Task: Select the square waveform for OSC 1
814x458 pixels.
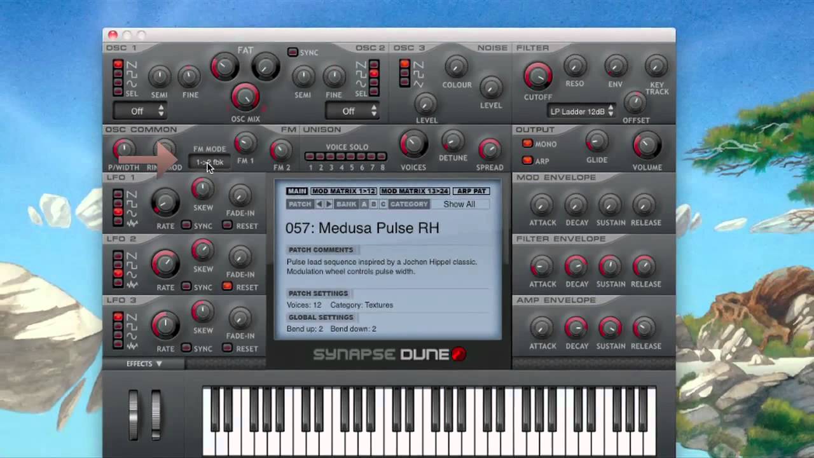Action: [118, 74]
